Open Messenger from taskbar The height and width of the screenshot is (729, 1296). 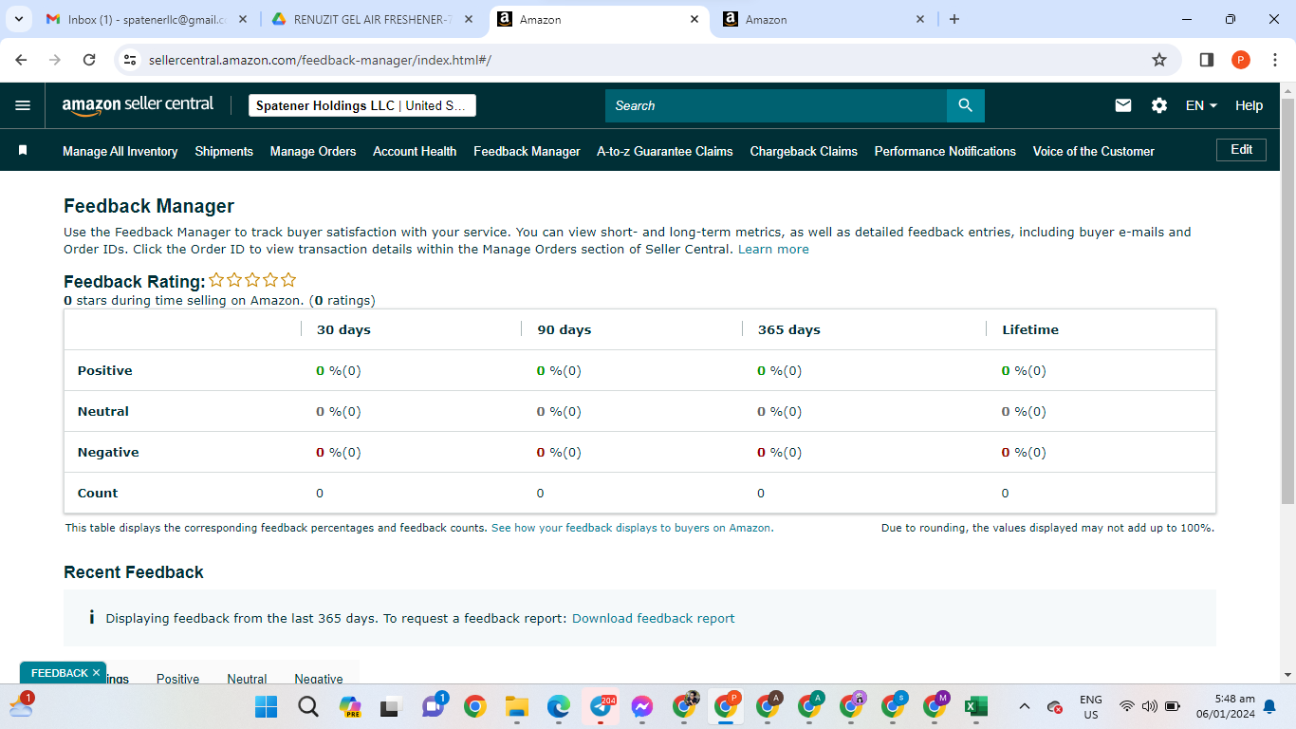pyautogui.click(x=642, y=706)
